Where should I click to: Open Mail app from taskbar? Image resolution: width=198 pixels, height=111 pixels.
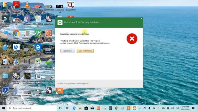point(92,108)
